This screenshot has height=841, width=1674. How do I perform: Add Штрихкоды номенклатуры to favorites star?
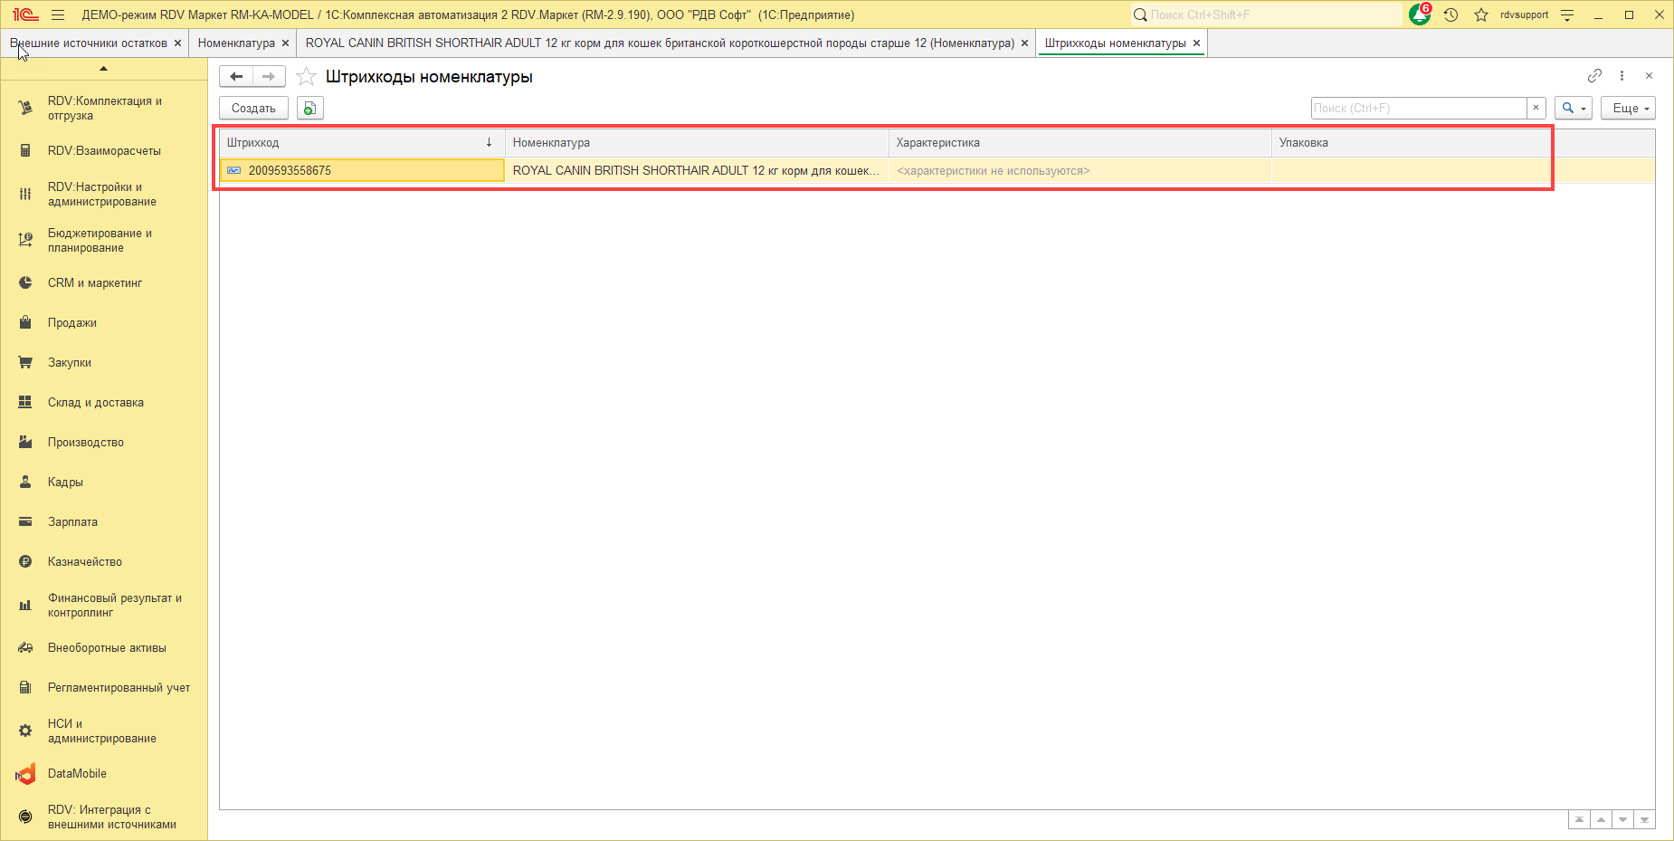pyautogui.click(x=307, y=77)
